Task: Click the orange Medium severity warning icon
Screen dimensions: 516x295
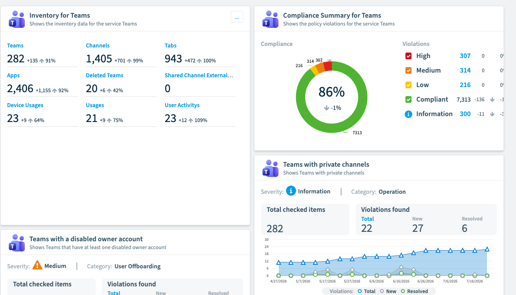Action: pyautogui.click(x=37, y=265)
